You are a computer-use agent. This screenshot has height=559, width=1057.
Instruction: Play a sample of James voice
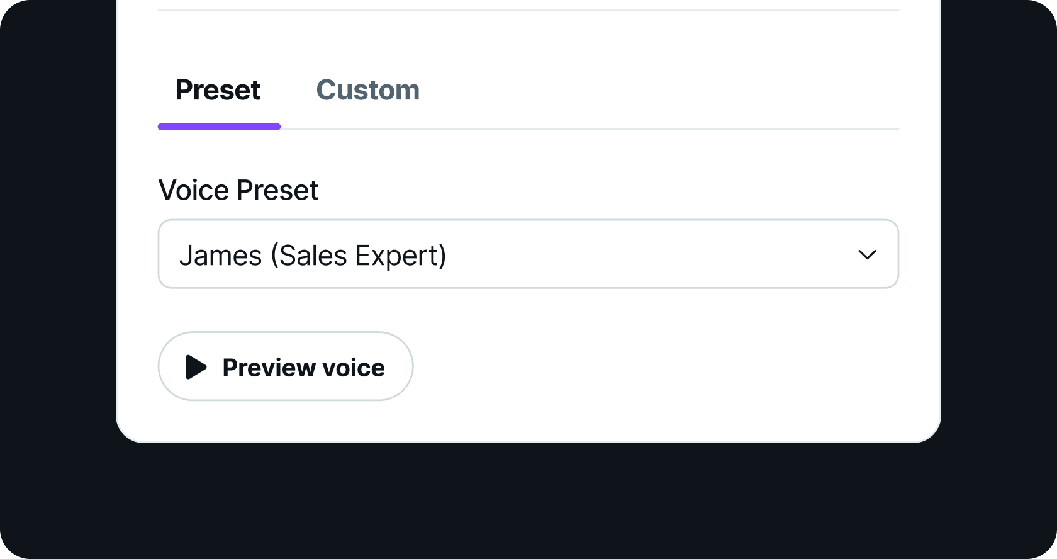click(x=286, y=366)
